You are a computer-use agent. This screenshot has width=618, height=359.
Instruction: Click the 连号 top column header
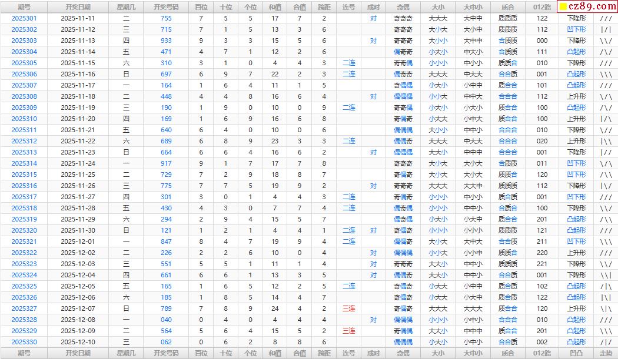349,7
